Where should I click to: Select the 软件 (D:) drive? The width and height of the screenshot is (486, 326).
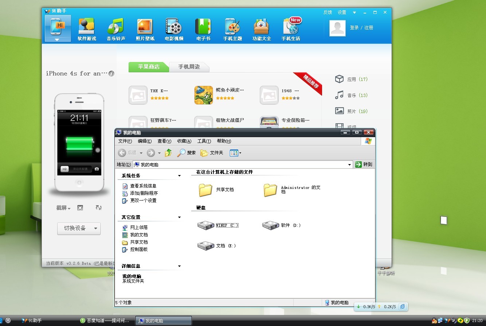282,225
